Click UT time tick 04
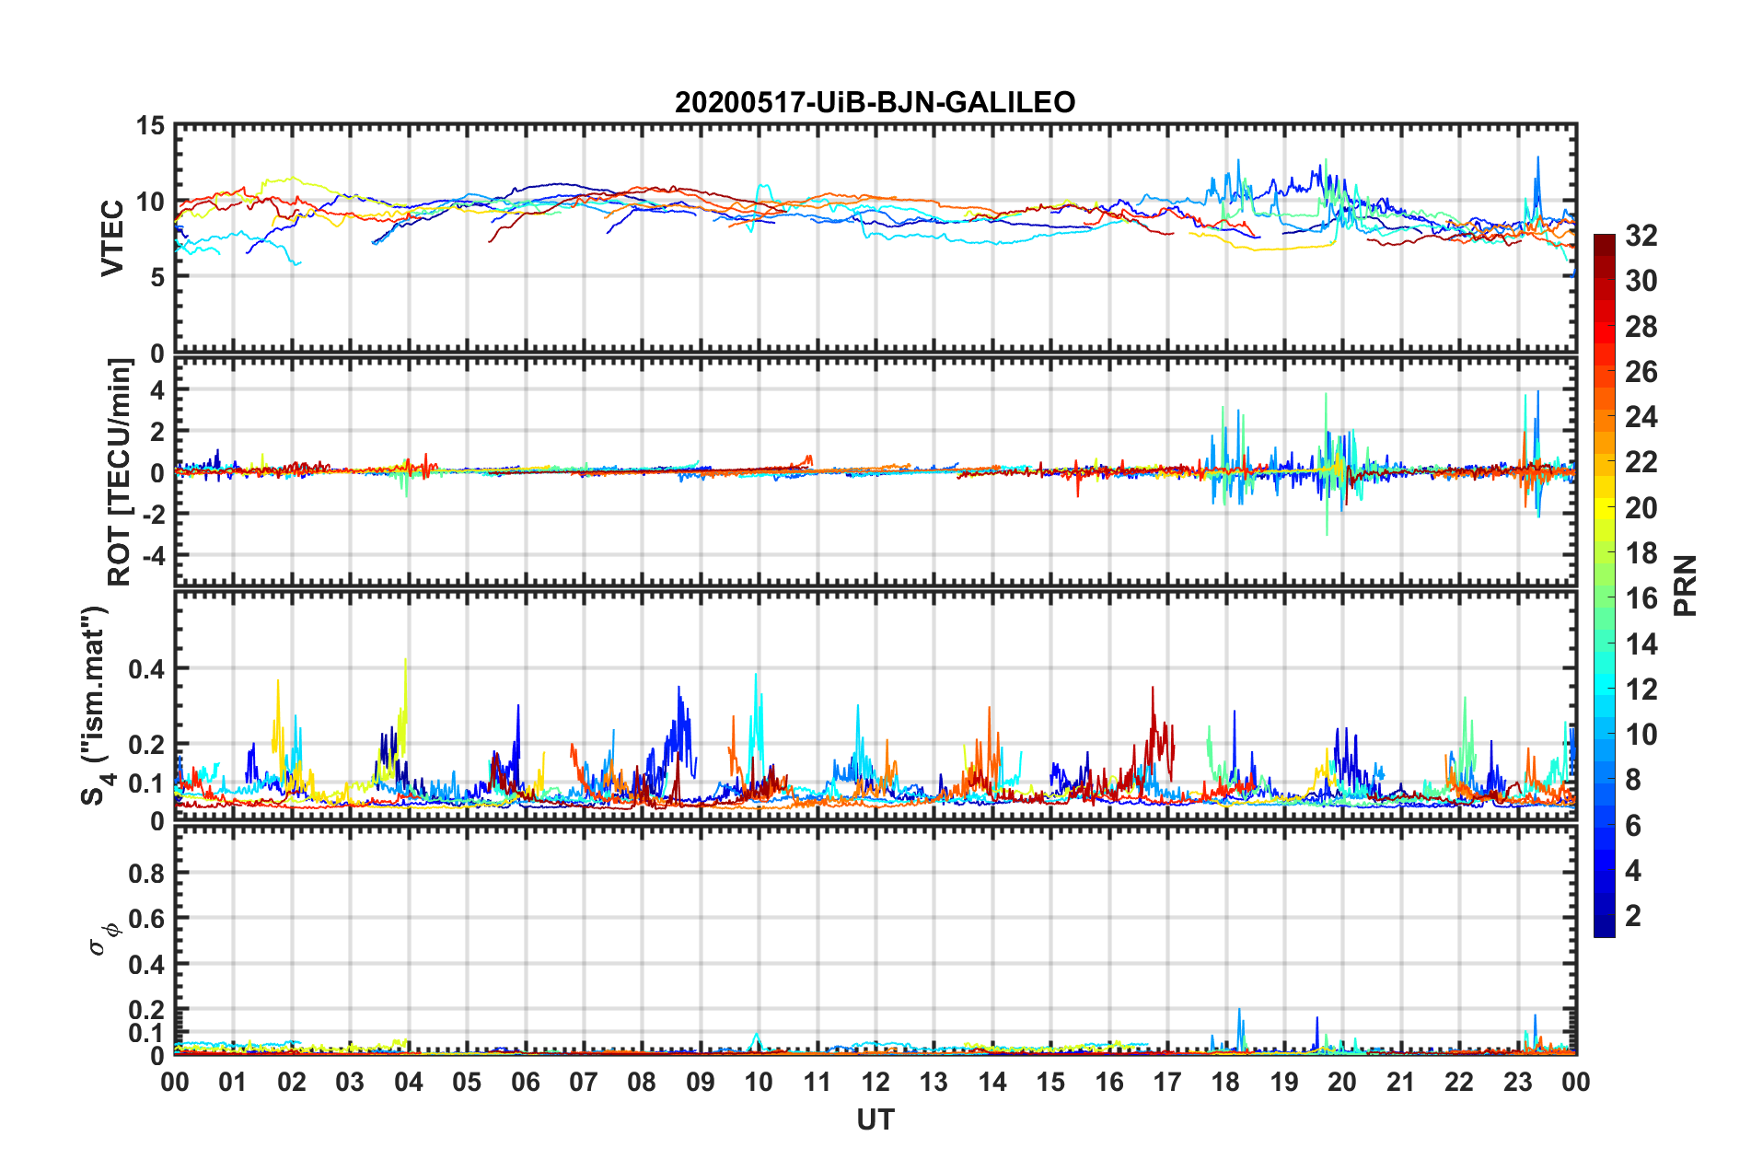Screen dimensions: 1751x1171 click(x=409, y=1082)
